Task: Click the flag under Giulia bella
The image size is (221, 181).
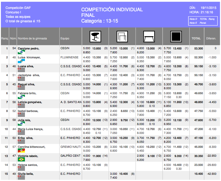Action: tap(21, 177)
